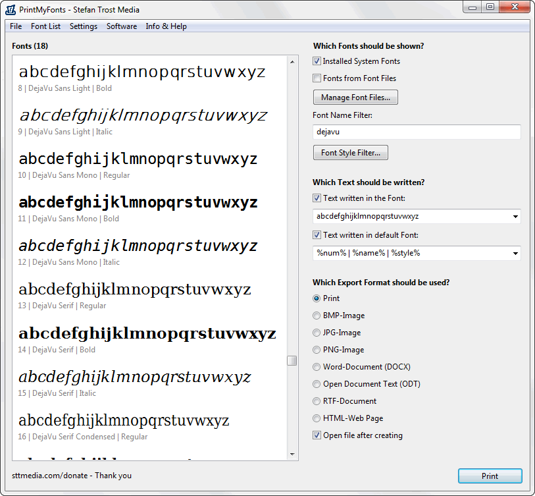Minimize the PrintMyFonts window

[472, 7]
